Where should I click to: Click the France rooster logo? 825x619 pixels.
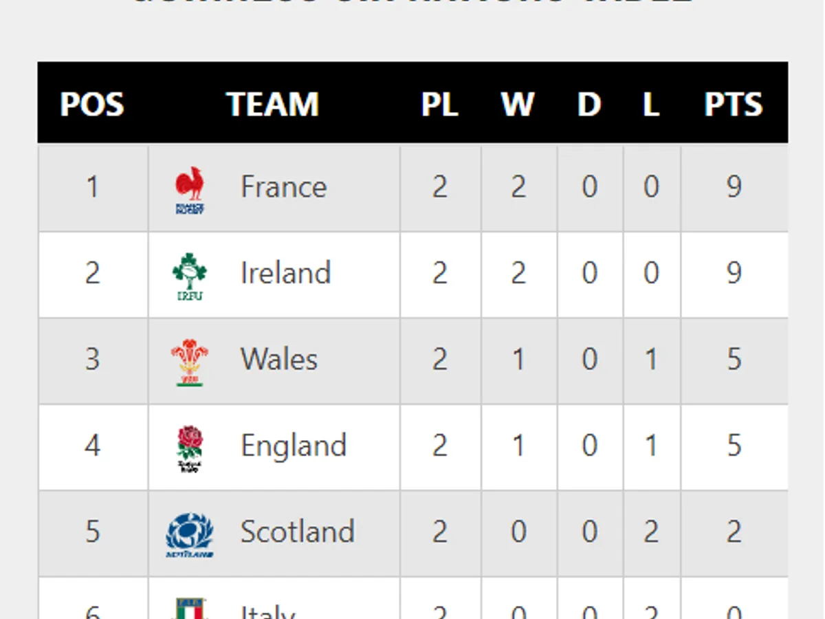click(190, 189)
